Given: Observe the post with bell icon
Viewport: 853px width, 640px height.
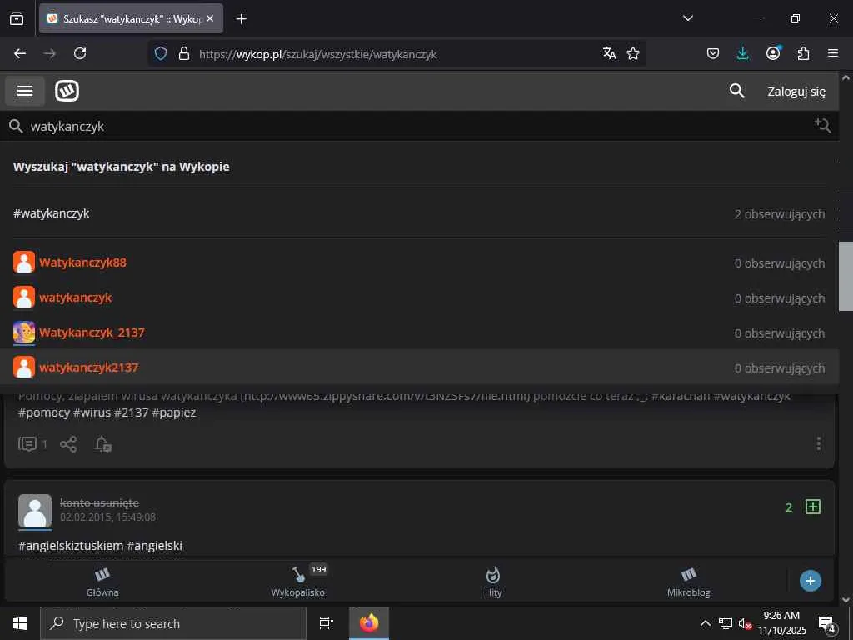Looking at the screenshot, I should (x=103, y=444).
